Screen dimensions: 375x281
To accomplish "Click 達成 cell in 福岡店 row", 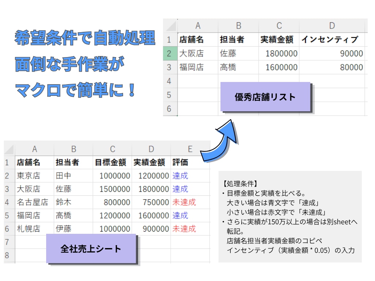I will (x=190, y=216).
